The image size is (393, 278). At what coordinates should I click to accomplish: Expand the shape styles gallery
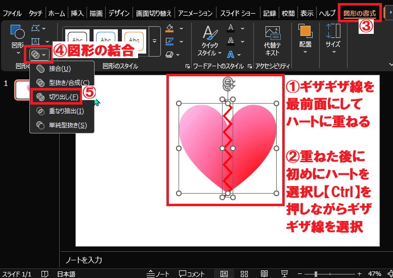pos(155,41)
